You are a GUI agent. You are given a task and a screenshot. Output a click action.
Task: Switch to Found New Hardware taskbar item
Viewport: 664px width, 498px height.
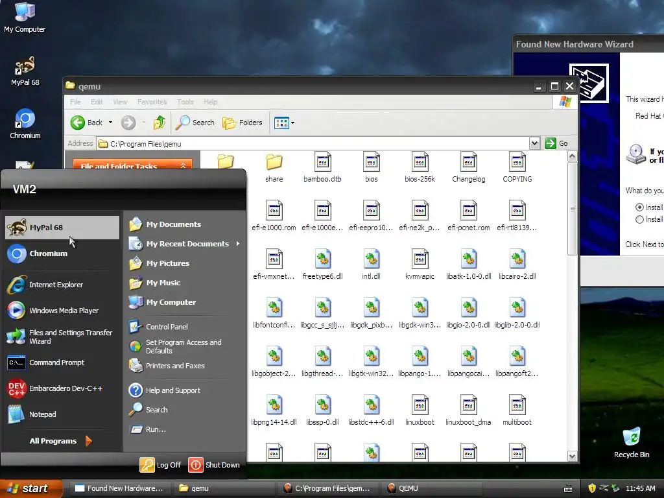[x=119, y=488]
